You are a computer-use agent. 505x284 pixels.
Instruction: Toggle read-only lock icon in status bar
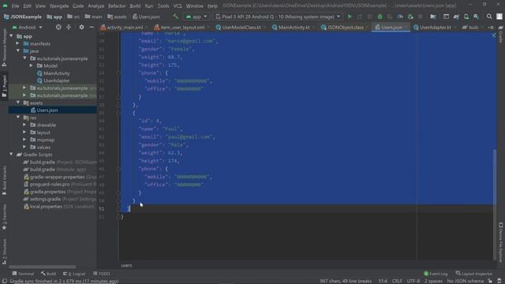[489, 281]
